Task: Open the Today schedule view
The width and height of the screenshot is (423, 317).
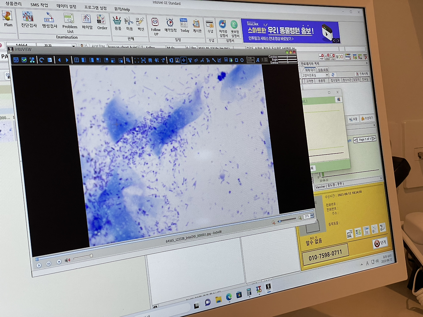Action: [x=184, y=25]
